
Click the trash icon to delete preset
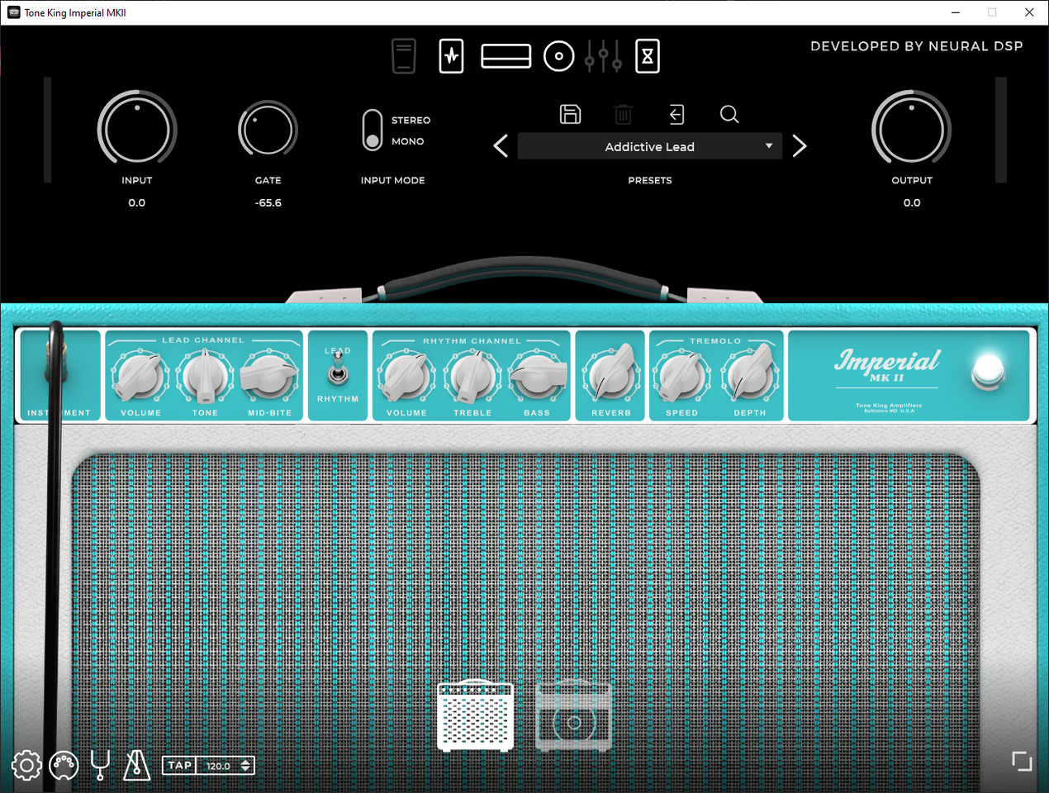click(x=624, y=114)
